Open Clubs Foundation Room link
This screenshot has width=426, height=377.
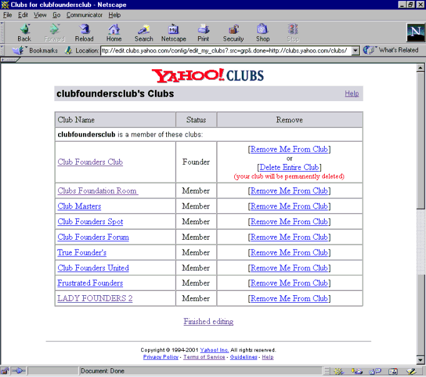(97, 191)
